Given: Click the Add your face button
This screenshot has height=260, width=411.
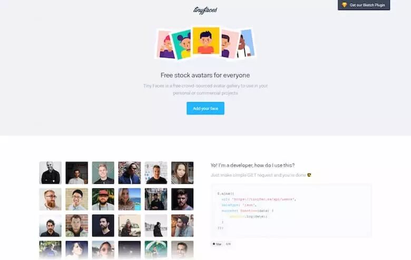Looking at the screenshot, I should 205,108.
